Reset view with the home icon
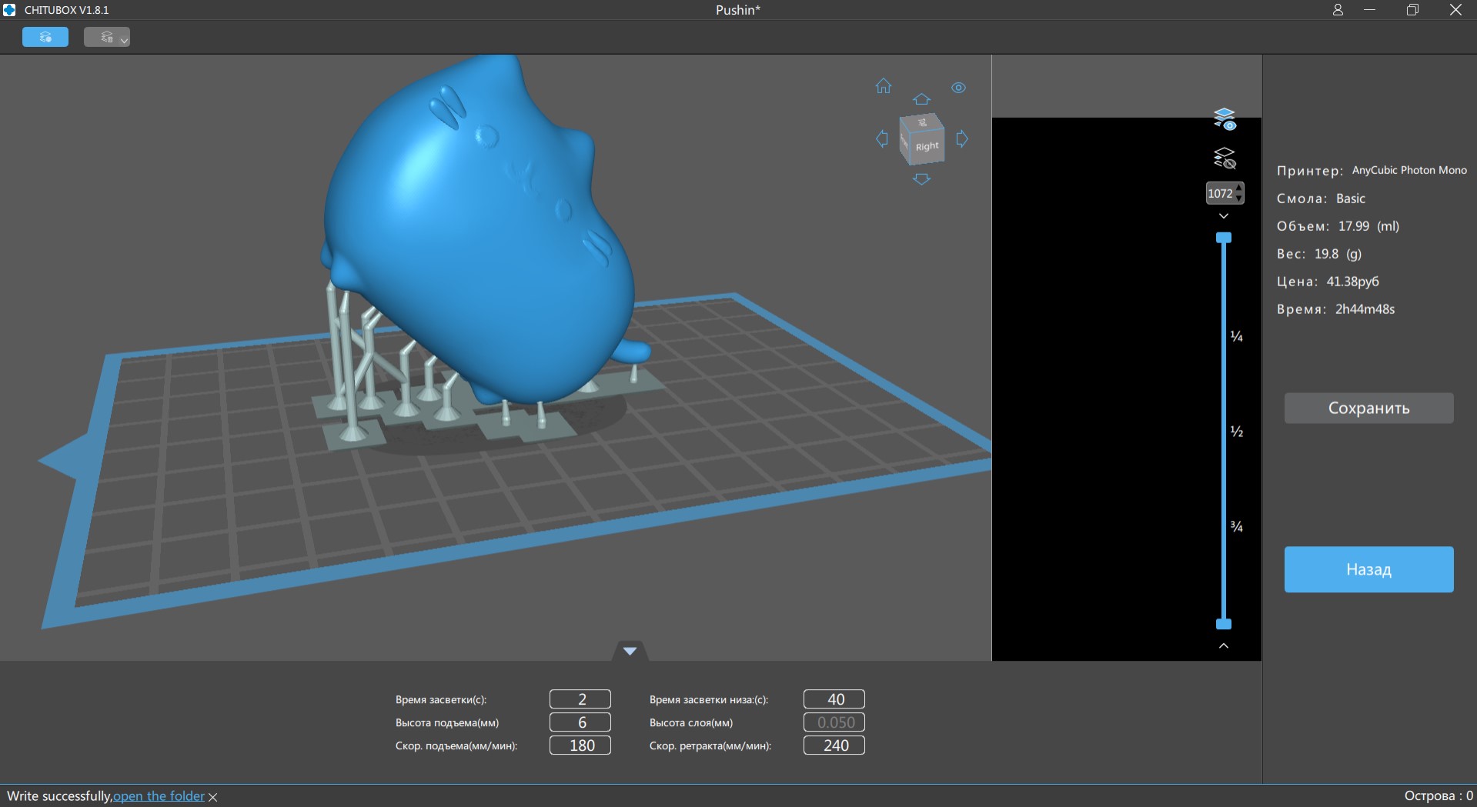This screenshot has width=1477, height=807. pos(884,86)
